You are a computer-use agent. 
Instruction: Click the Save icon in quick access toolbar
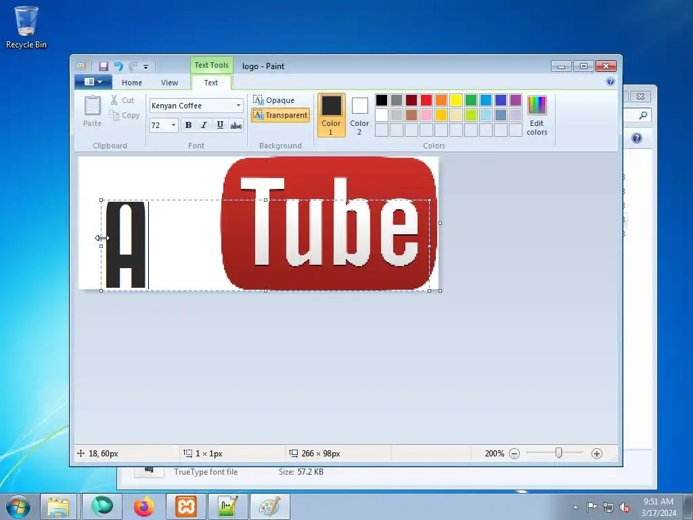pyautogui.click(x=104, y=66)
